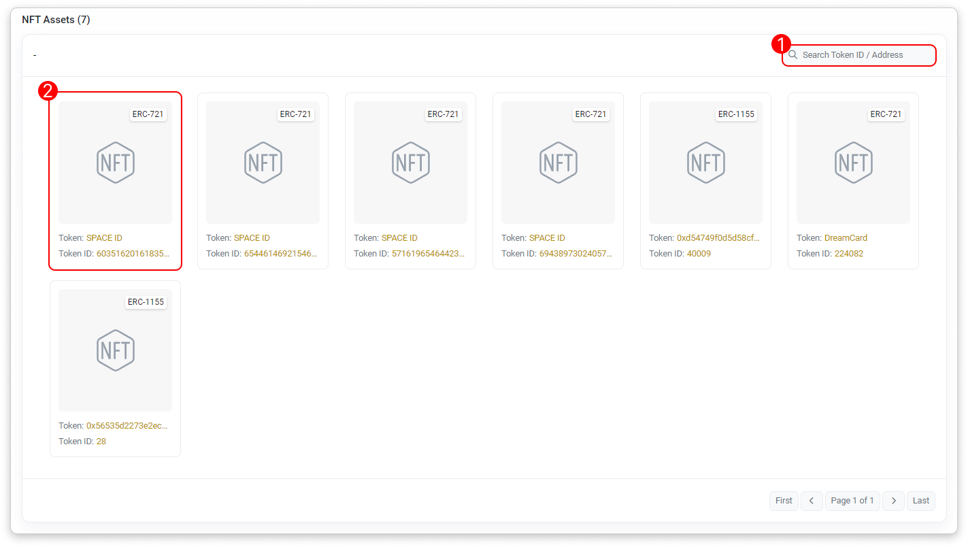
Task: Click the NFT hexagon icon for Token ID 28
Action: pos(115,350)
